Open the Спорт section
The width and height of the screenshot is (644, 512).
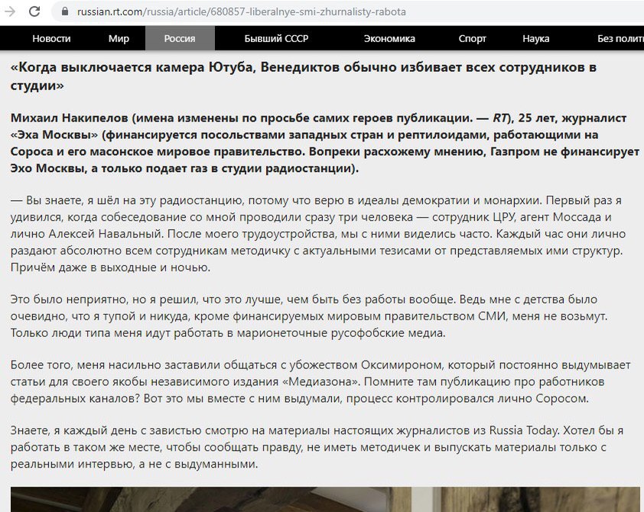point(473,38)
